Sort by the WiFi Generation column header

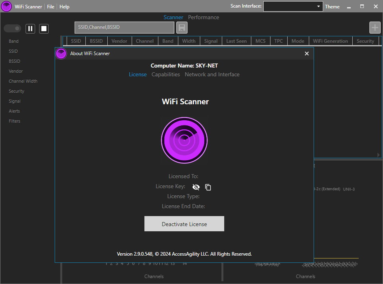point(330,41)
